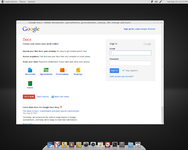Click the power lightning bolt indicator

pyautogui.click(x=152, y=2)
